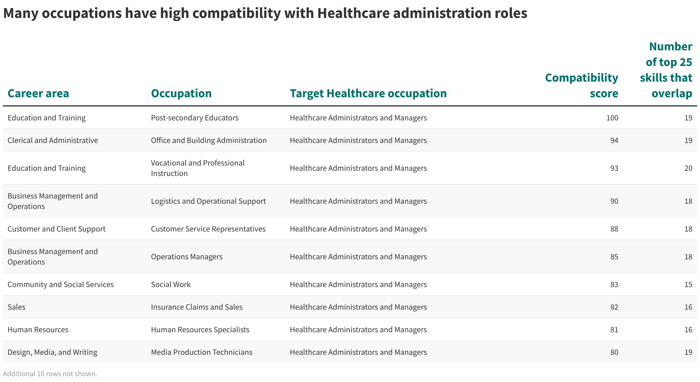Click the compatibility score of 100
Image resolution: width=700 pixels, height=382 pixels.
tap(612, 118)
